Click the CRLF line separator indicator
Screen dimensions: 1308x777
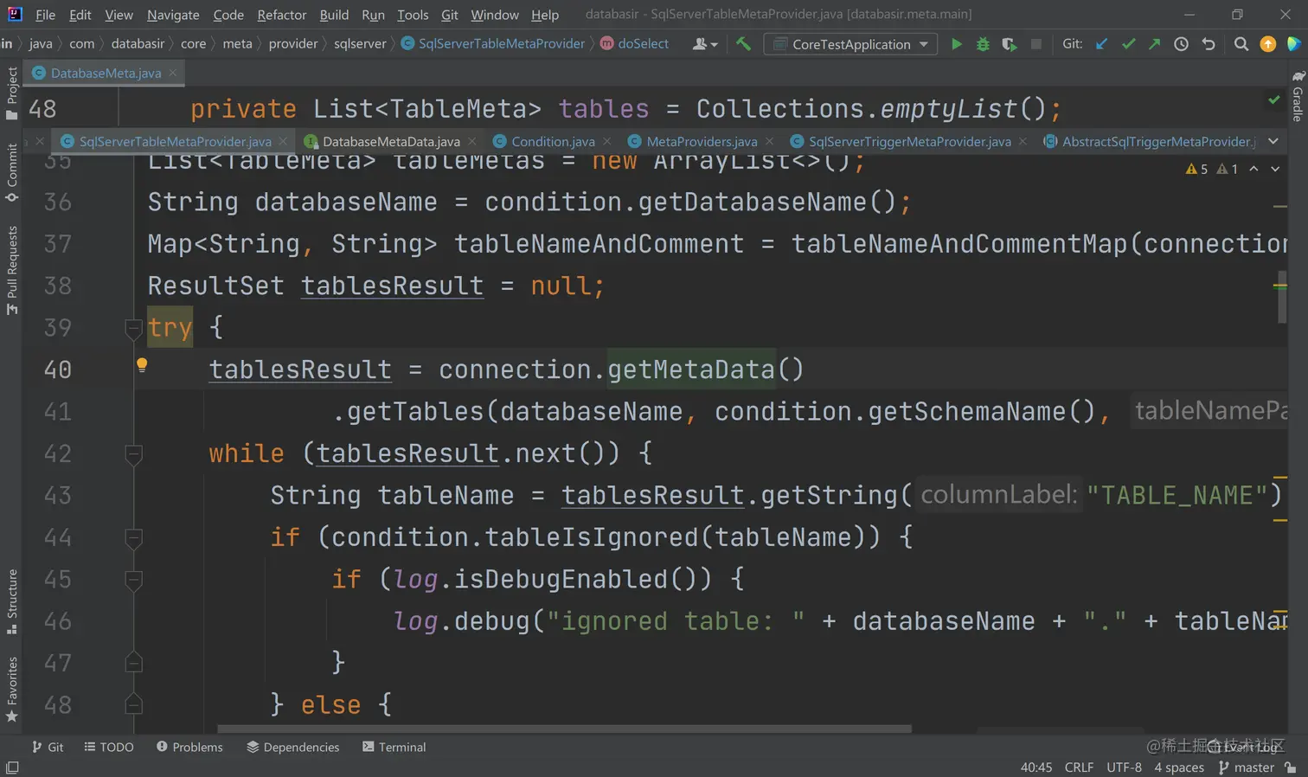pyautogui.click(x=1079, y=767)
